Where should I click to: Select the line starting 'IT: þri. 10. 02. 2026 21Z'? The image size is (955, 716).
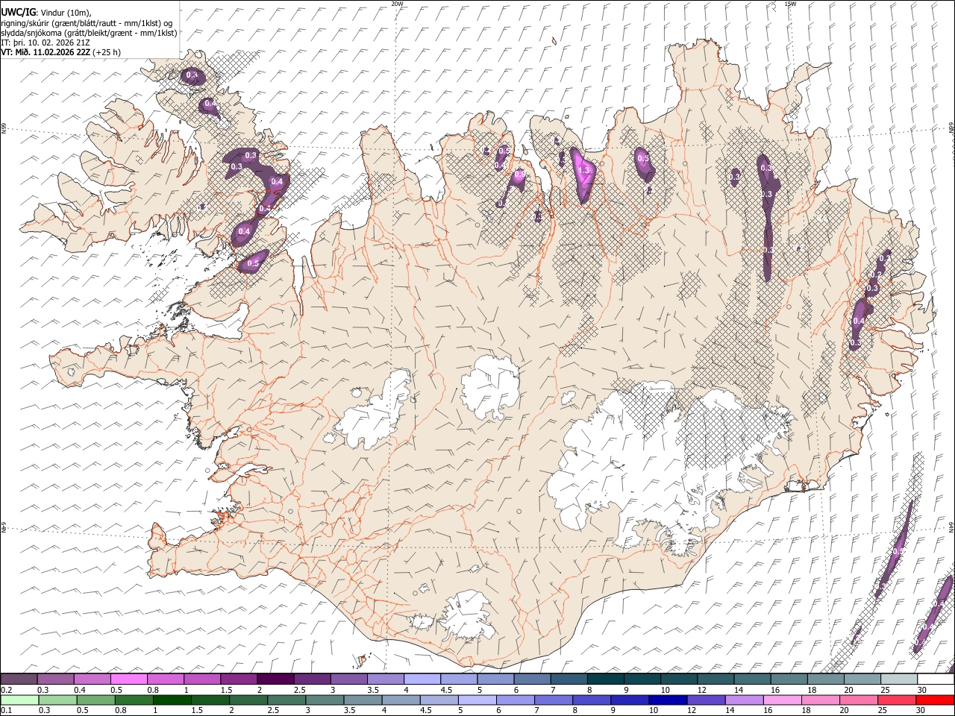tap(46, 43)
